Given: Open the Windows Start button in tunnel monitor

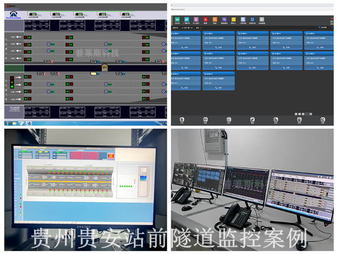Looking at the screenshot, I should (7, 124).
